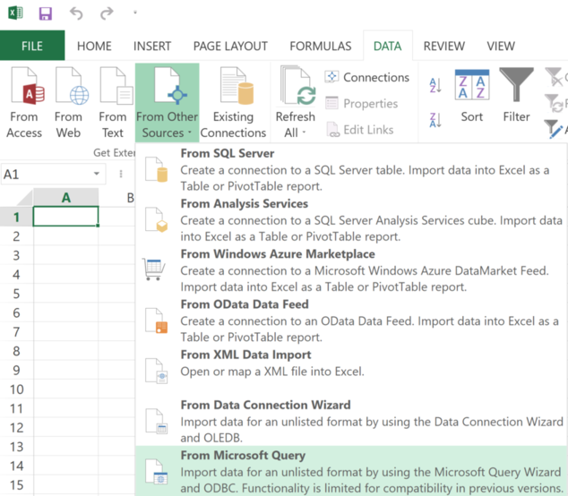Open From Data Connection Wizard

(x=351, y=421)
